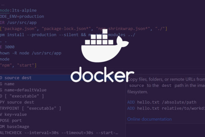Click the "npm" string in the CMD line
Screen dimensions: 205x137
pyautogui.click(x=6, y=65)
